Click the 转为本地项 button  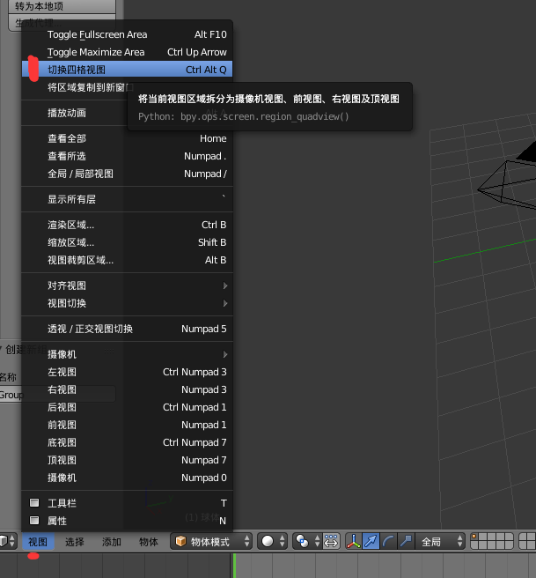pyautogui.click(x=62, y=6)
